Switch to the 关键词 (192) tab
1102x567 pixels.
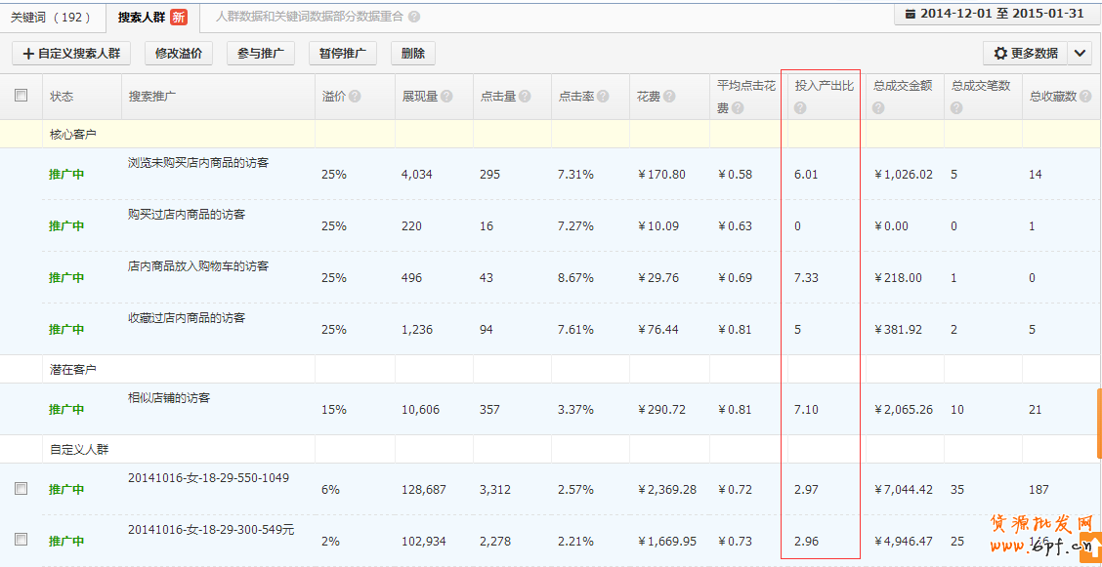pos(51,18)
